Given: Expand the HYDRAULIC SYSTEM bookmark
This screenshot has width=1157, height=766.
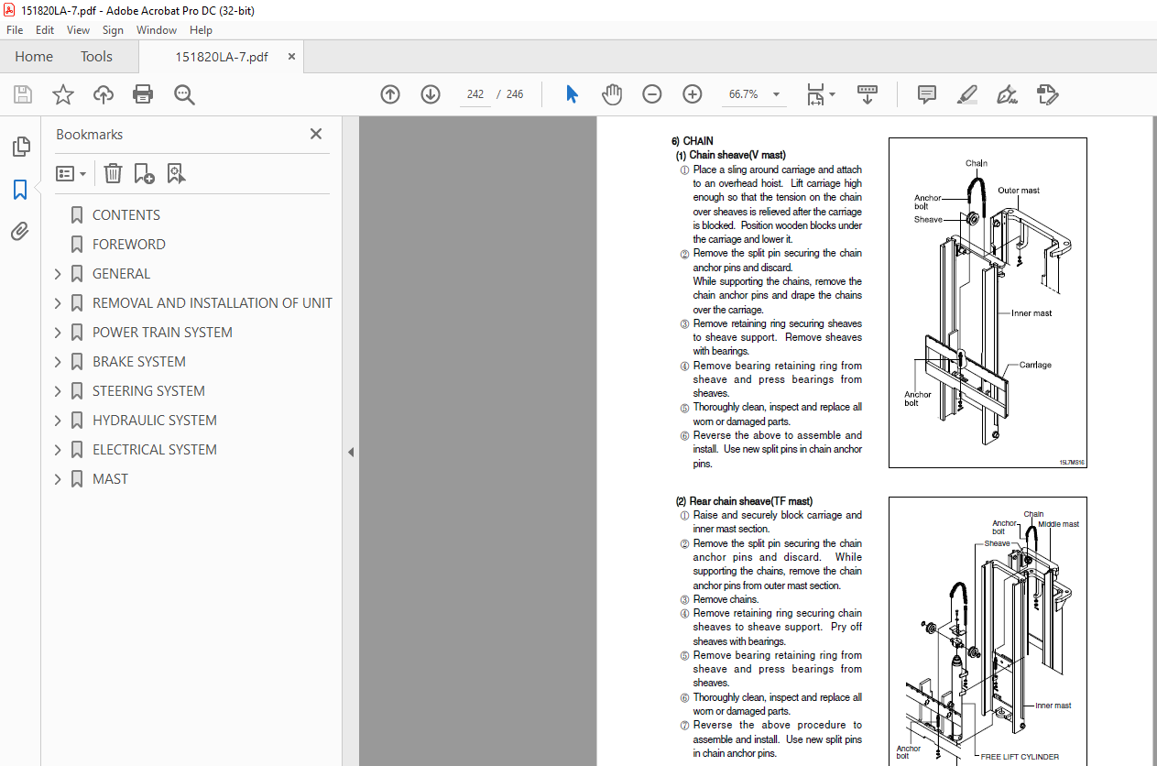Looking at the screenshot, I should 58,421.
